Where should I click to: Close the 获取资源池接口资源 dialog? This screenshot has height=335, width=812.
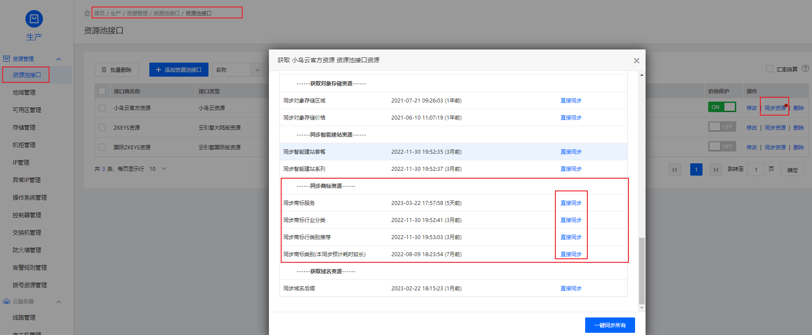point(636,60)
